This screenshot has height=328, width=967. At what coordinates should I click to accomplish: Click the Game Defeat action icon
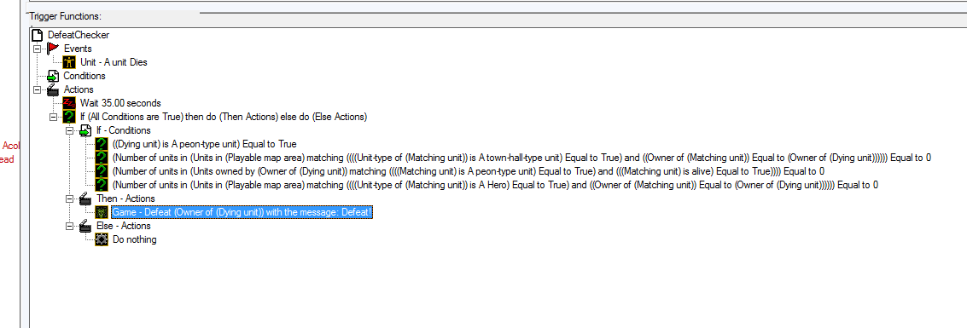pyautogui.click(x=102, y=212)
